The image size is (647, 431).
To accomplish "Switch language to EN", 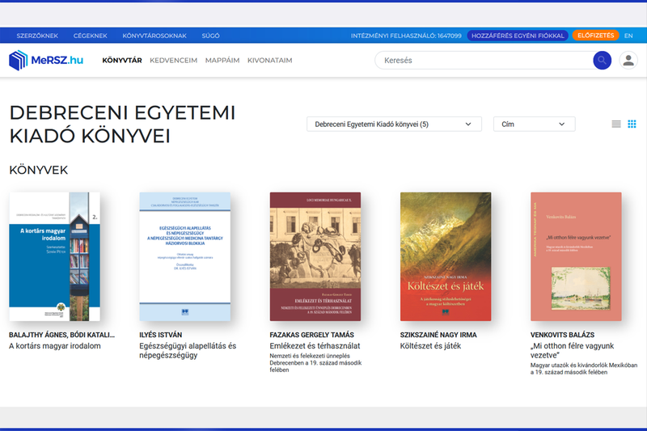I will (628, 36).
